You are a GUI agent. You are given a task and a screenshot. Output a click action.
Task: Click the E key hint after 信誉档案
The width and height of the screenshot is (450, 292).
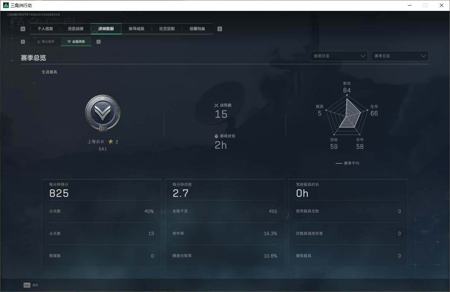click(220, 29)
